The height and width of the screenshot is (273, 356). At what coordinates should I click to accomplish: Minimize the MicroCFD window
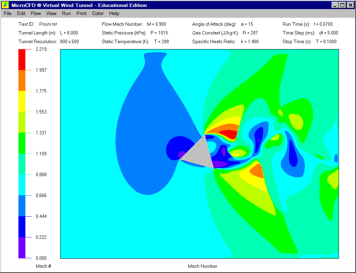click(335, 5)
